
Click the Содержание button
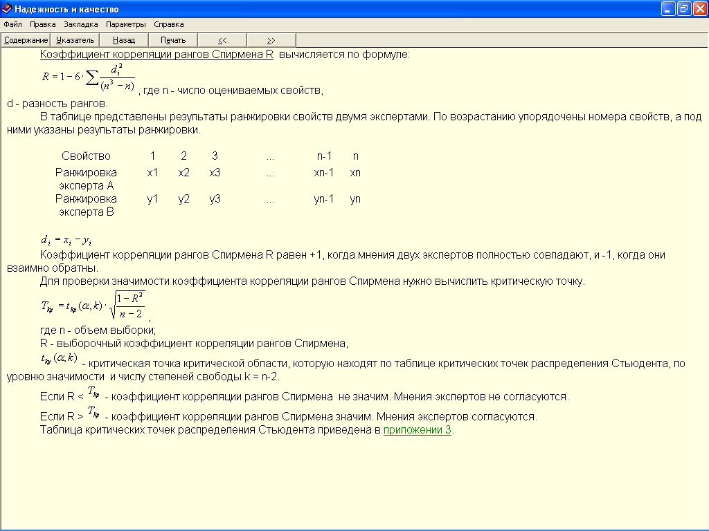(x=26, y=40)
